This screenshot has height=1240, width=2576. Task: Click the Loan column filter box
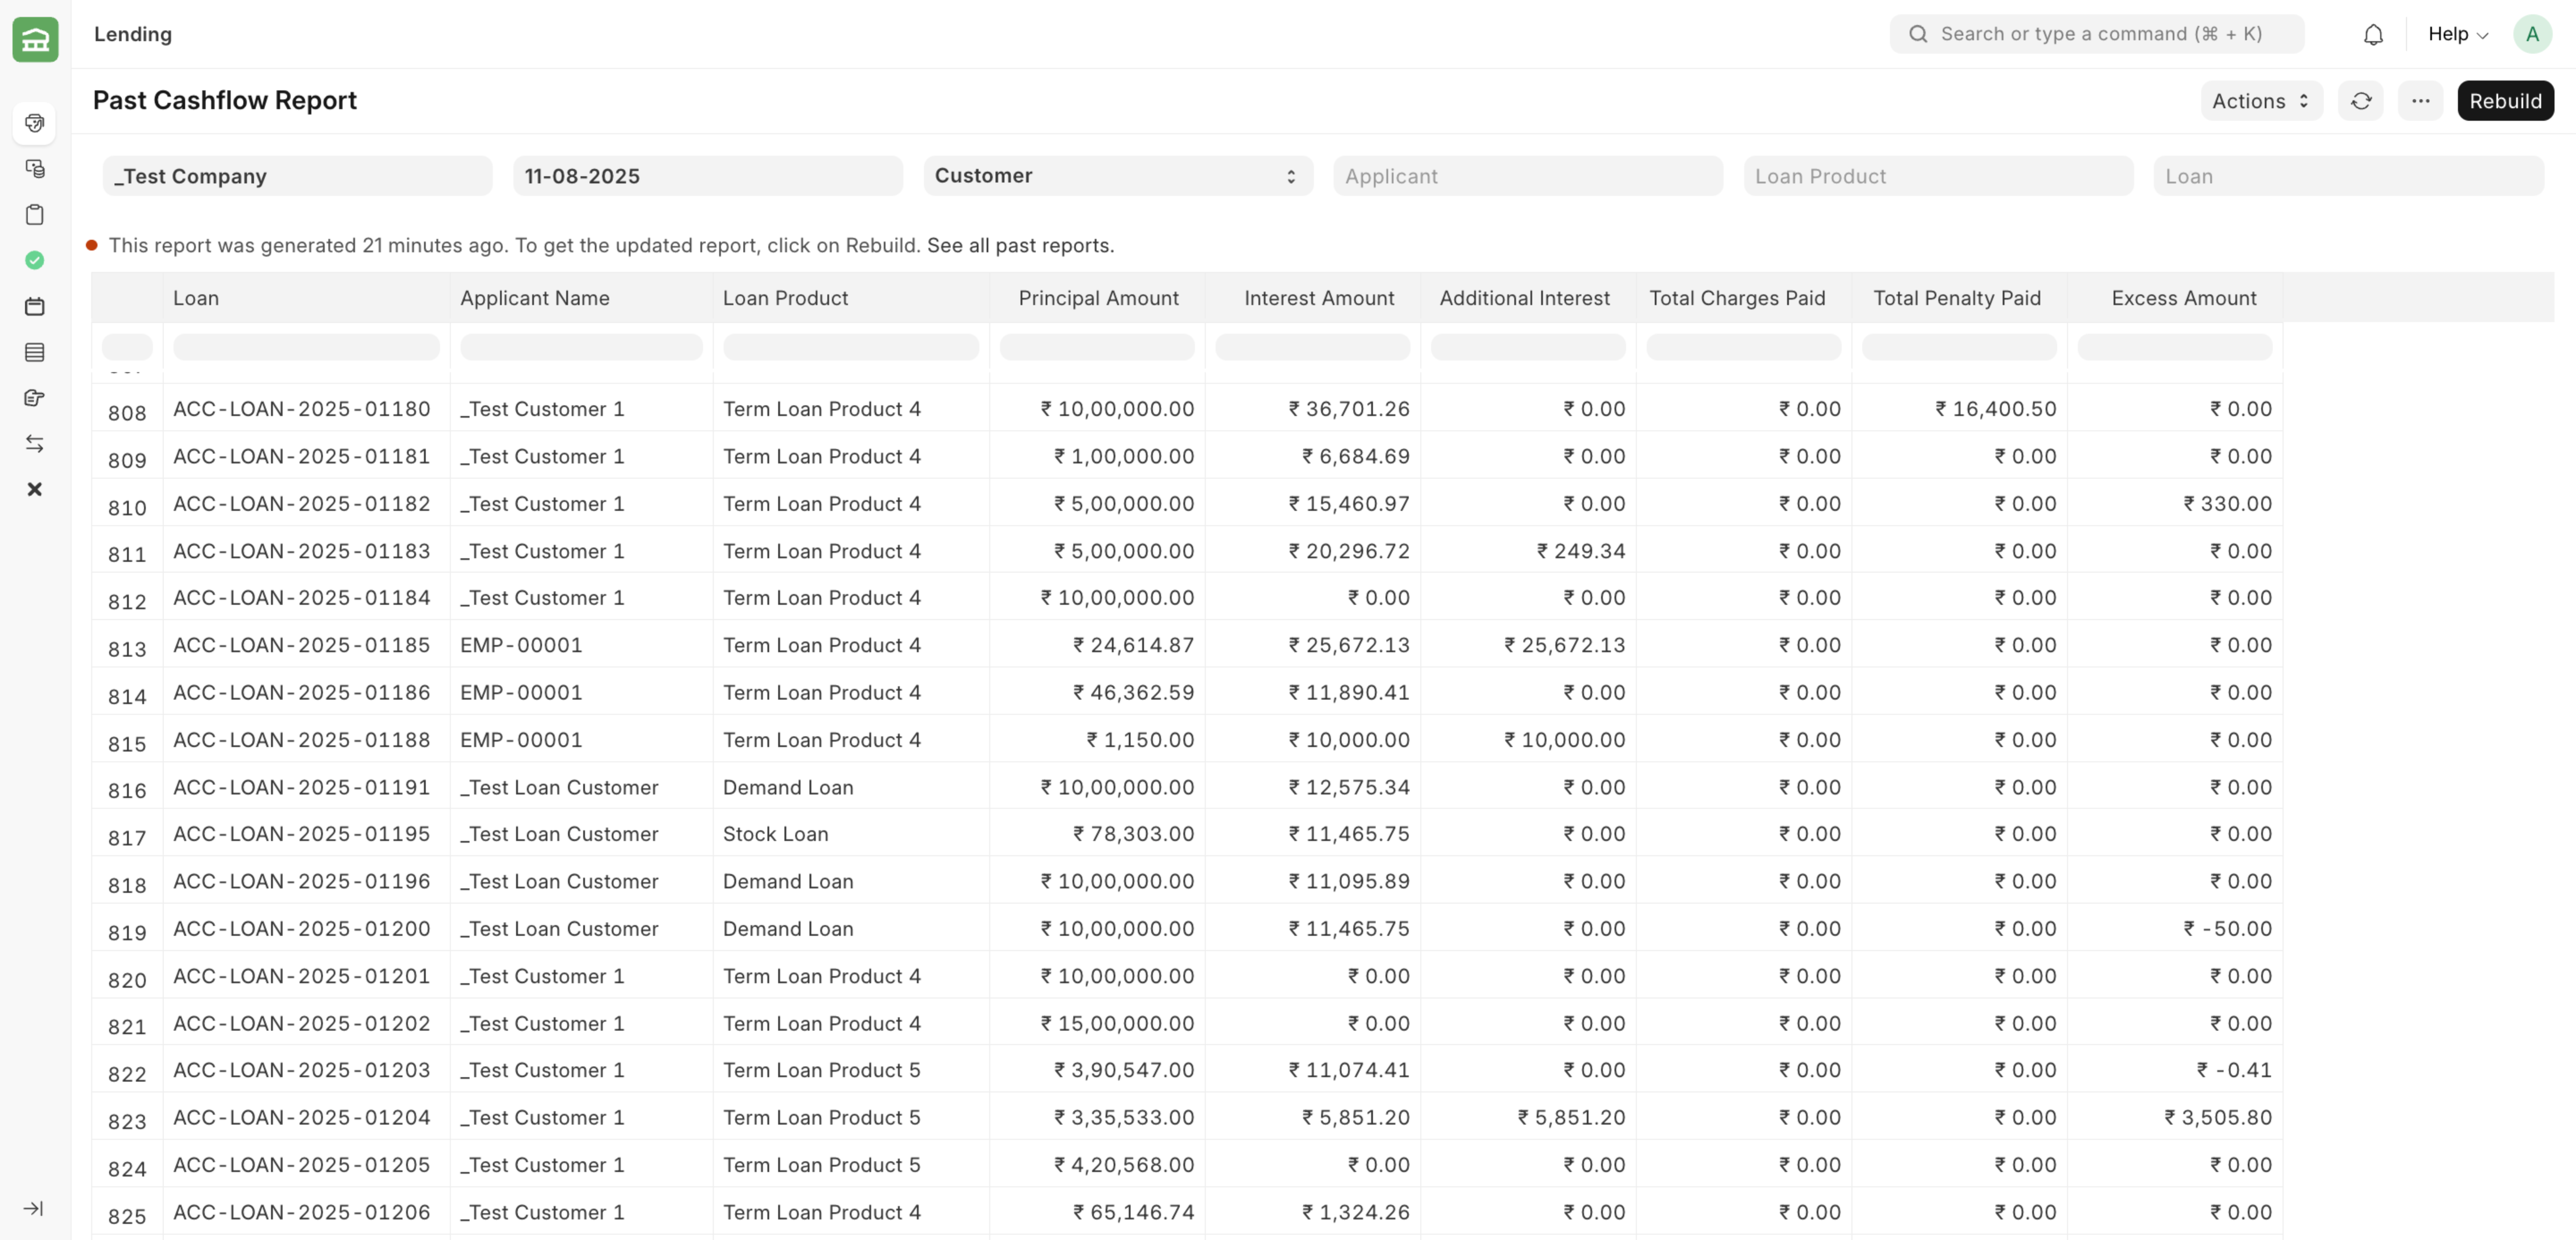tap(306, 347)
